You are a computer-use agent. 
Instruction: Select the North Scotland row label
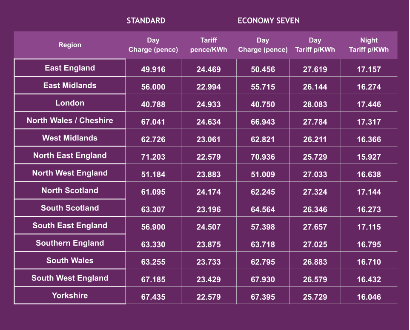tap(70, 190)
